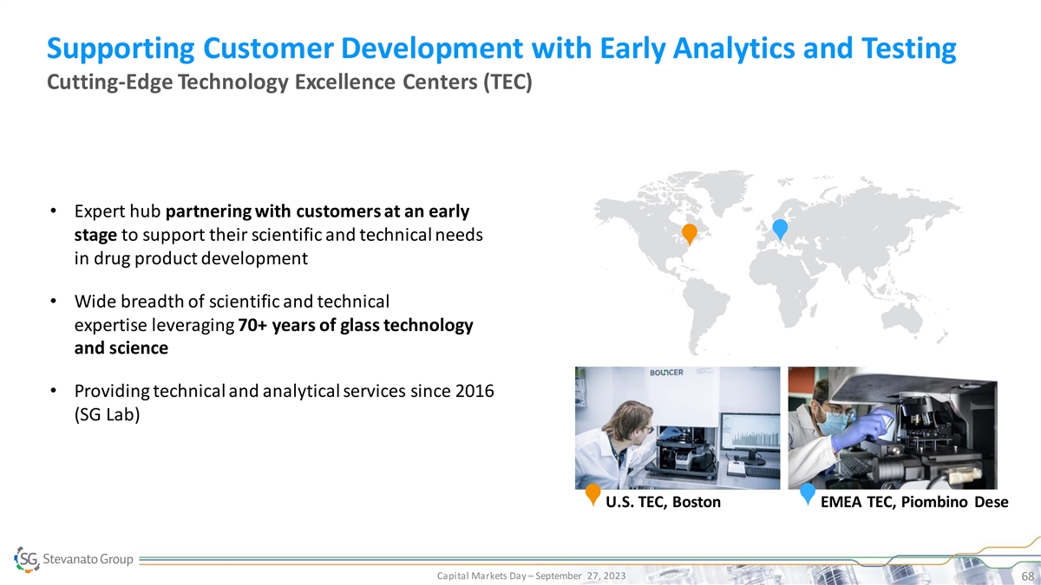This screenshot has height=585, width=1041.
Task: Click the Capital Markets Day footer text
Action: (x=531, y=576)
